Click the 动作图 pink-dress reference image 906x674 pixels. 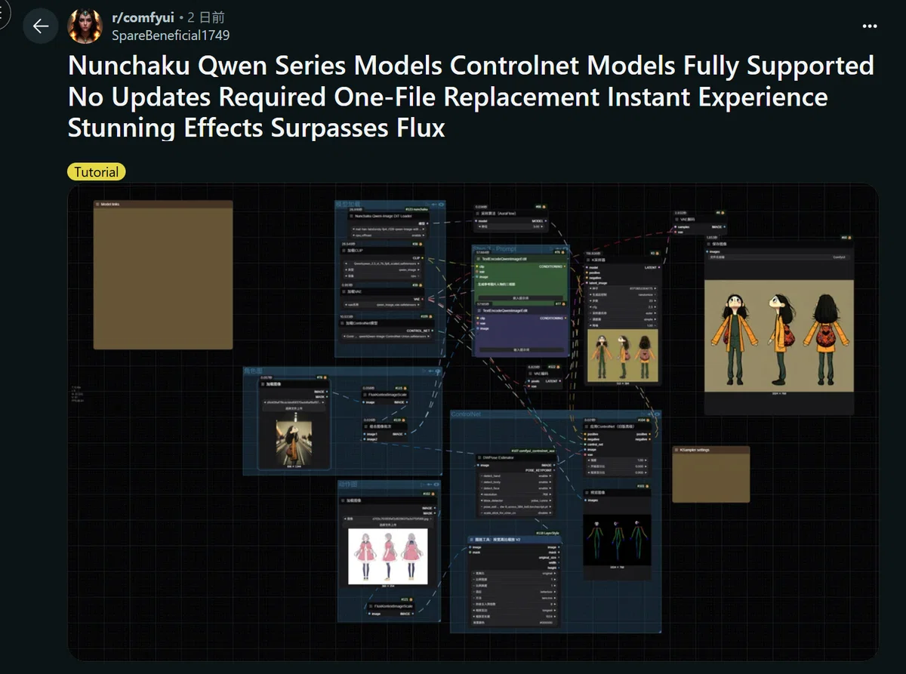[387, 556]
